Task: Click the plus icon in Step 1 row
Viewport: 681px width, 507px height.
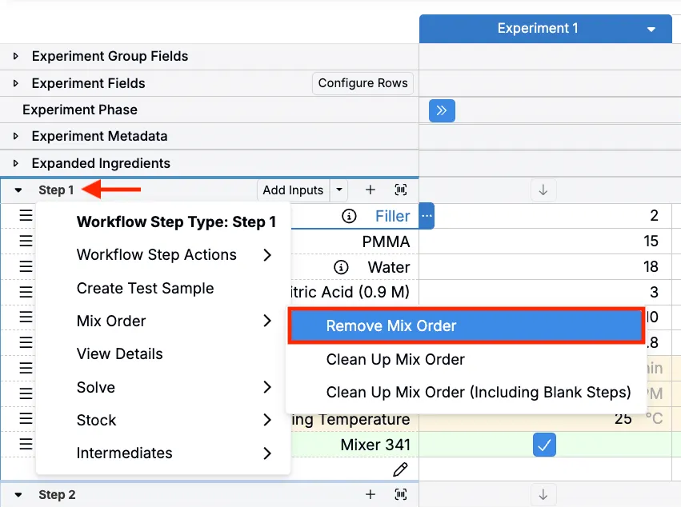Action: 371,190
